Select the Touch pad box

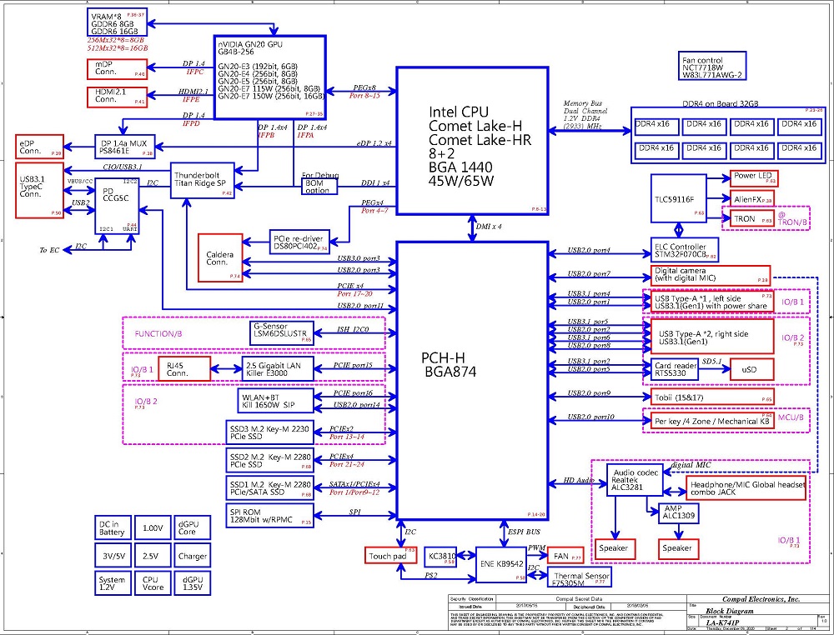(391, 556)
